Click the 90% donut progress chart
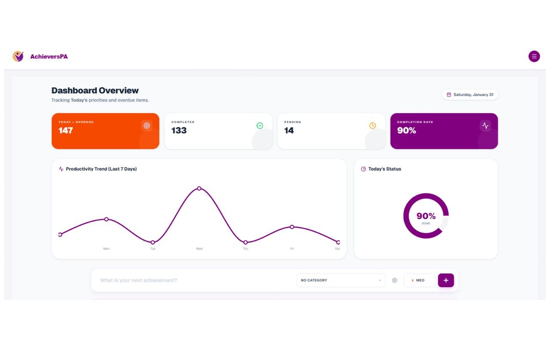 pos(426,216)
